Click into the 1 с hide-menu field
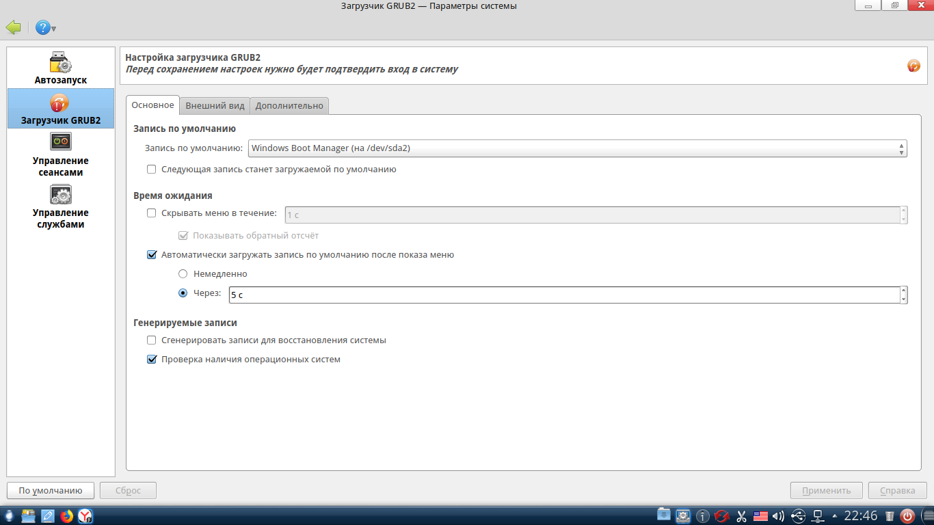The image size is (934, 525). coord(591,215)
